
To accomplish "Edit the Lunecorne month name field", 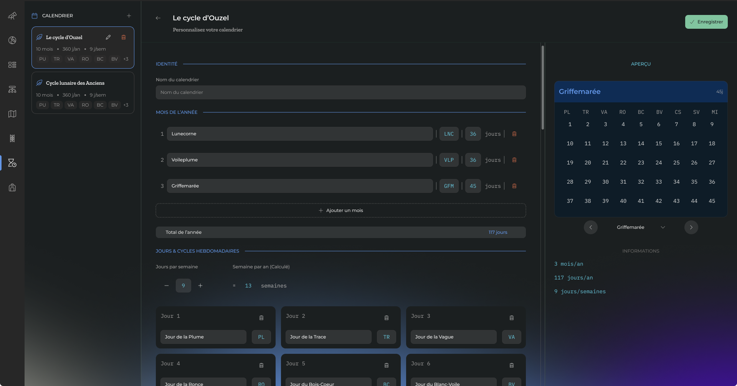I will click(x=300, y=134).
